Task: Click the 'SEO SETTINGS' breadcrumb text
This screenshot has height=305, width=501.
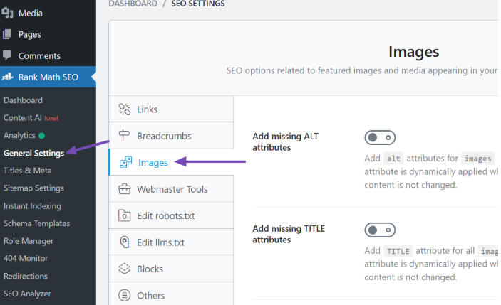Action: [198, 4]
